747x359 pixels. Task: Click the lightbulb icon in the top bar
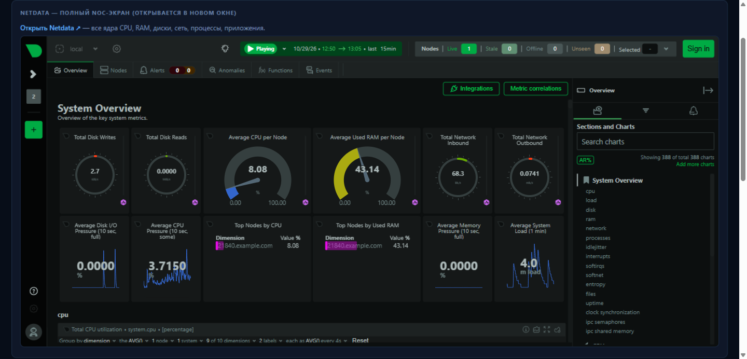pos(225,49)
